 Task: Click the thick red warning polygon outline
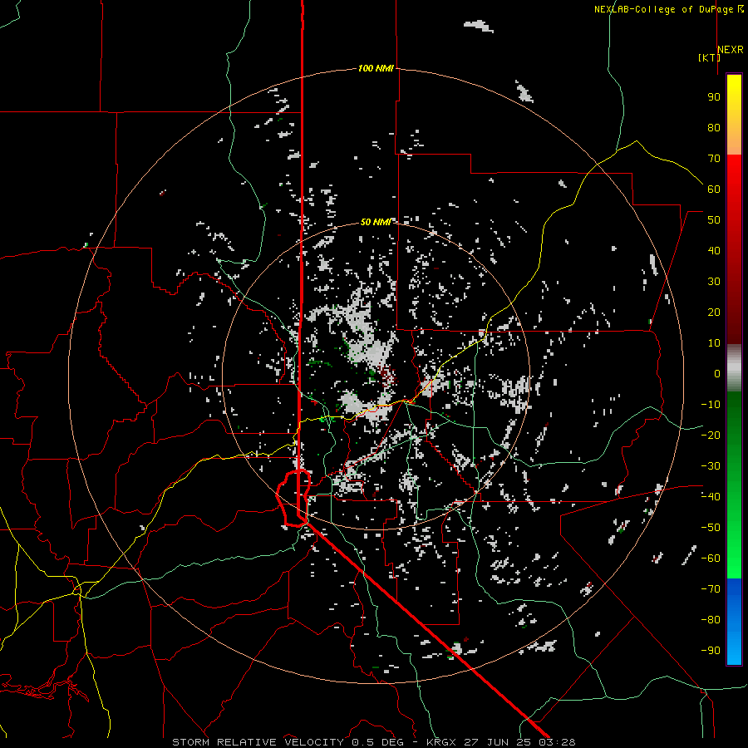coord(293,498)
